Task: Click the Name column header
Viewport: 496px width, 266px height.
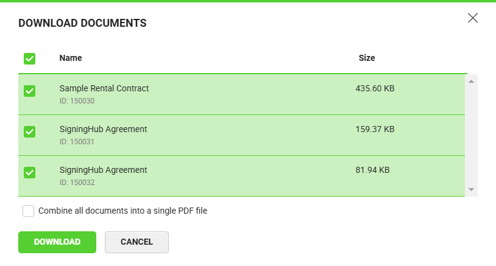Action: point(71,58)
